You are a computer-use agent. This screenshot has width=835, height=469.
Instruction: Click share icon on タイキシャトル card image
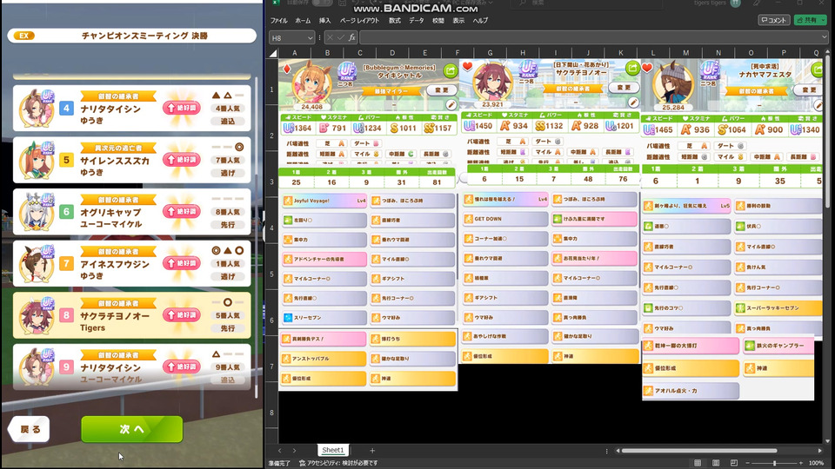coord(451,70)
